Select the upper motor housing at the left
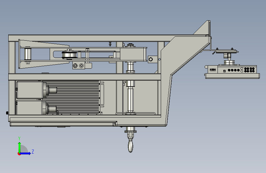This screenshot has width=266, height=173. click(x=30, y=90)
